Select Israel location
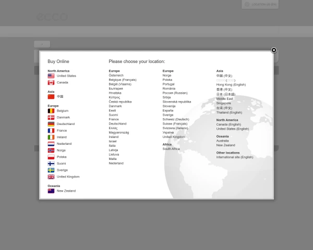Screen dimensions: 313x250 coord(113,141)
